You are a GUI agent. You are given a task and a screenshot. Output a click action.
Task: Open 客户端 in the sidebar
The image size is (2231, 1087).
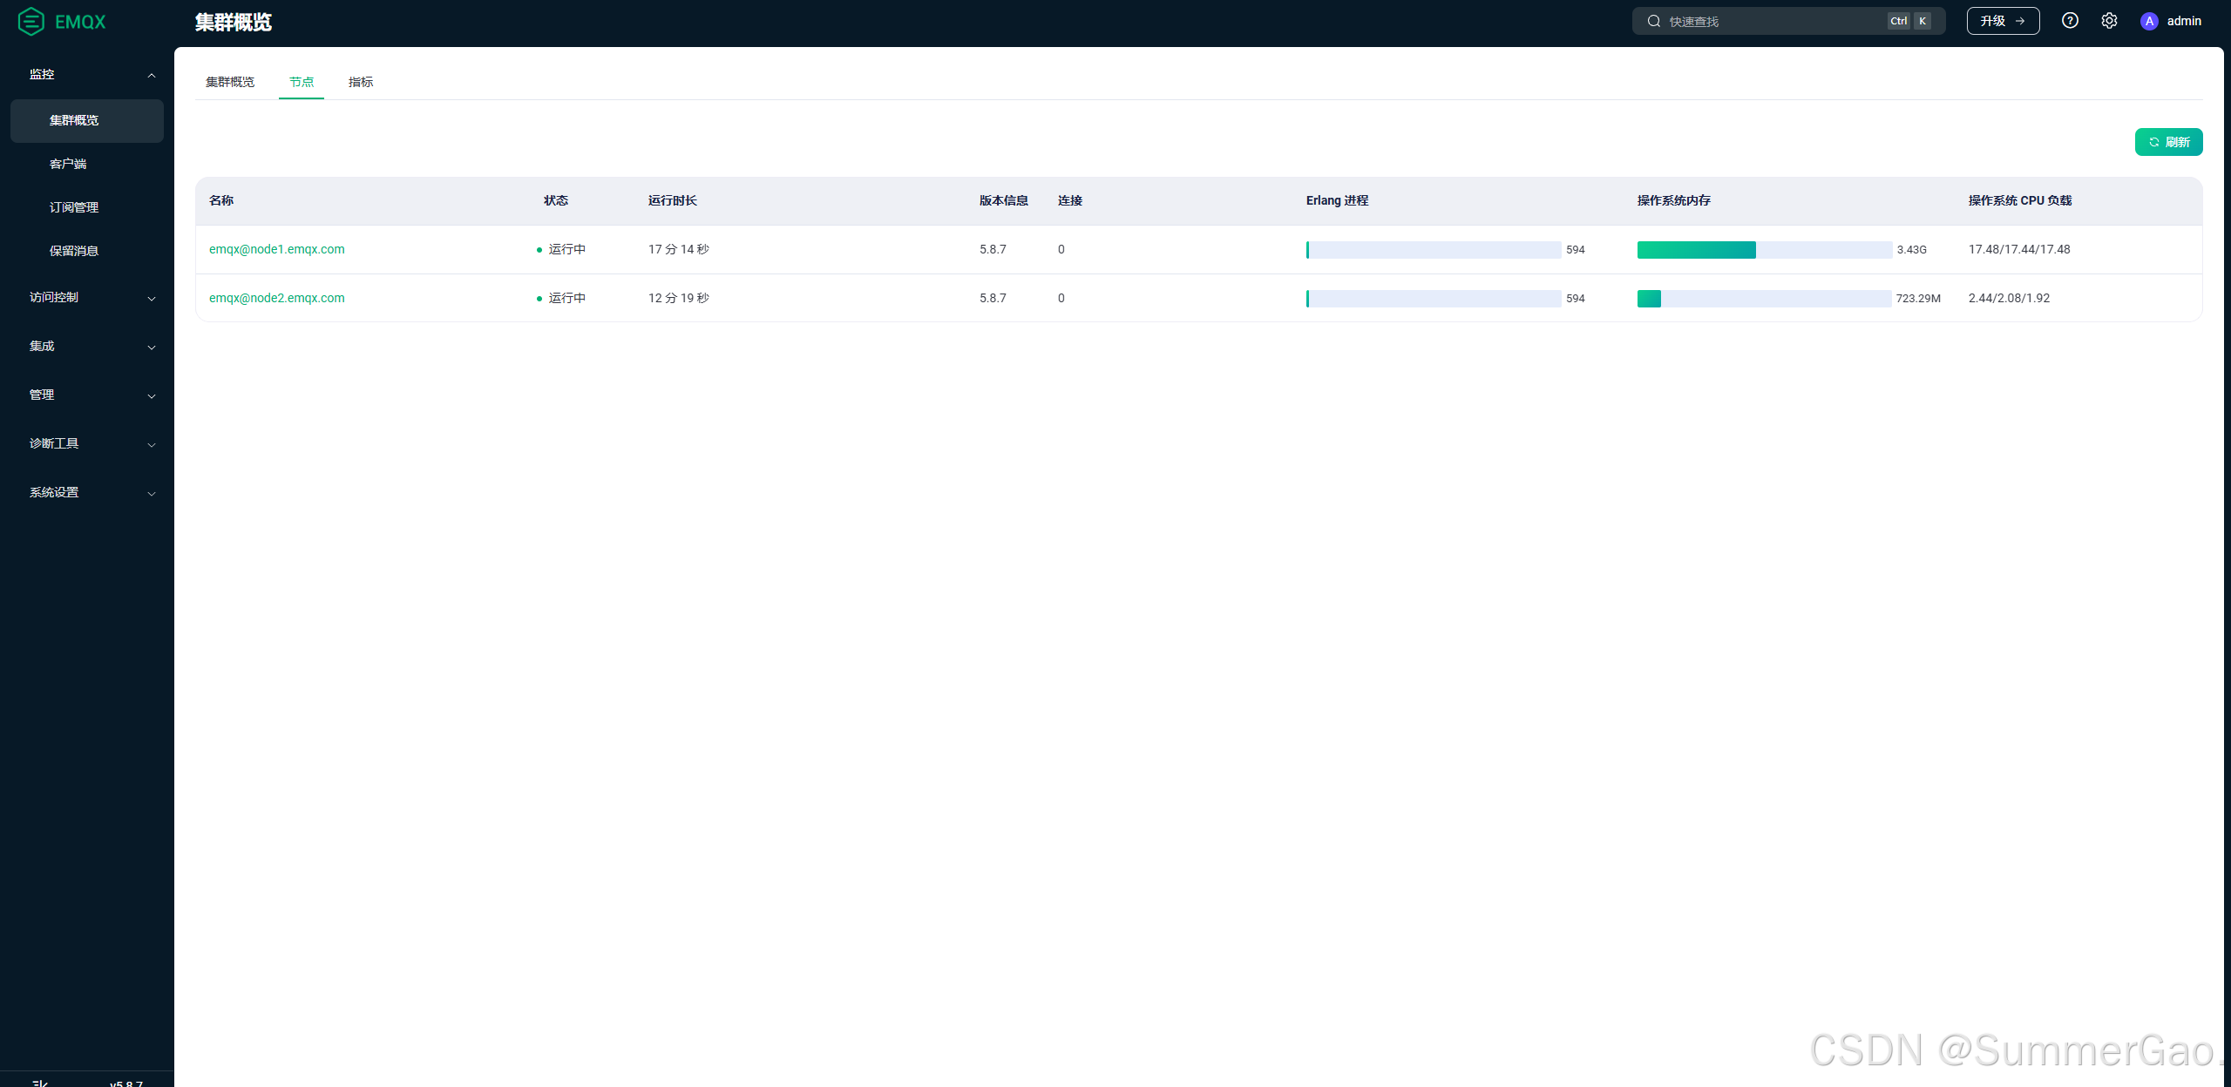tap(87, 164)
